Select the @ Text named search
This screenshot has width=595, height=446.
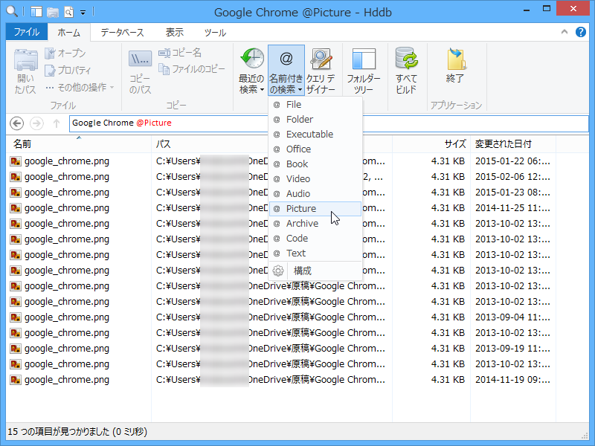click(x=315, y=253)
